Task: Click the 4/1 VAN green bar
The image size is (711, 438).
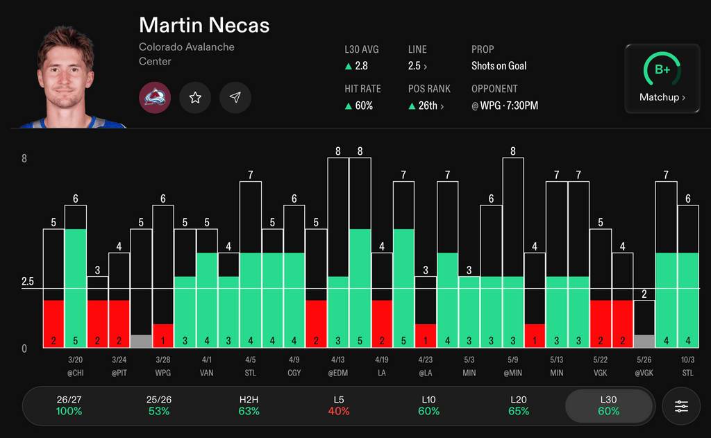Action: coord(207,300)
